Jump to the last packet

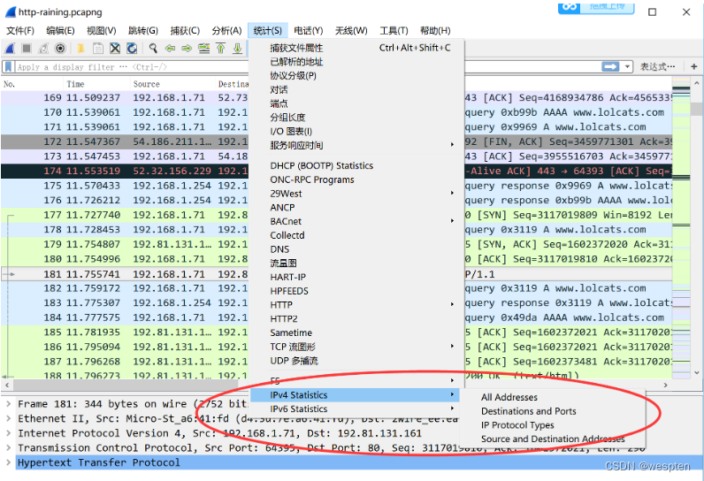pyautogui.click(x=237, y=48)
